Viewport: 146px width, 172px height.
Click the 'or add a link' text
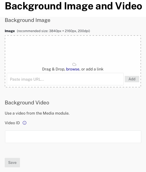(x=92, y=69)
